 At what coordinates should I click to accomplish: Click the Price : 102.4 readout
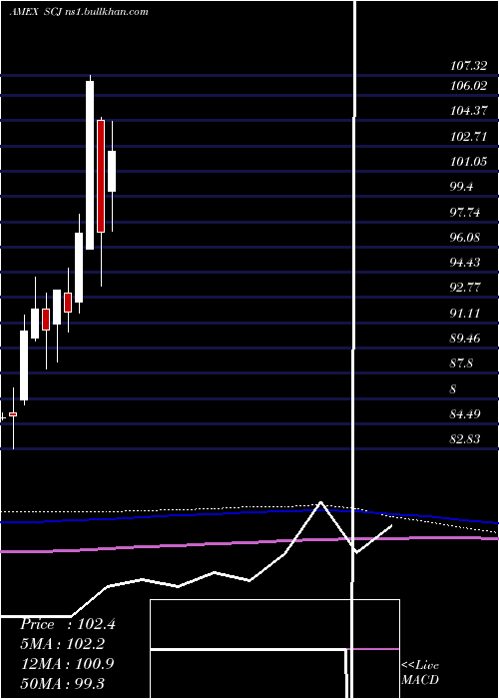coord(68,624)
